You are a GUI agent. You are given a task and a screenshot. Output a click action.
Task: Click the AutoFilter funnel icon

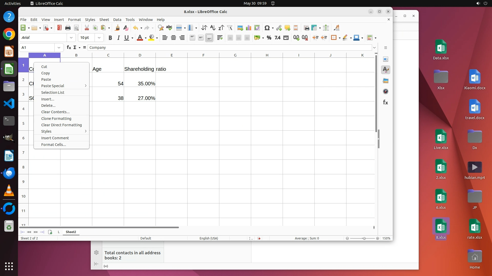[230, 28]
